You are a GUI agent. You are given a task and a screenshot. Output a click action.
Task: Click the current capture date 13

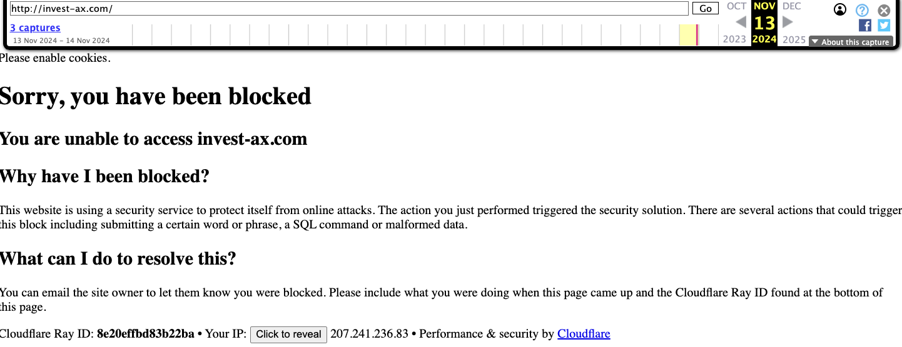coord(764,23)
